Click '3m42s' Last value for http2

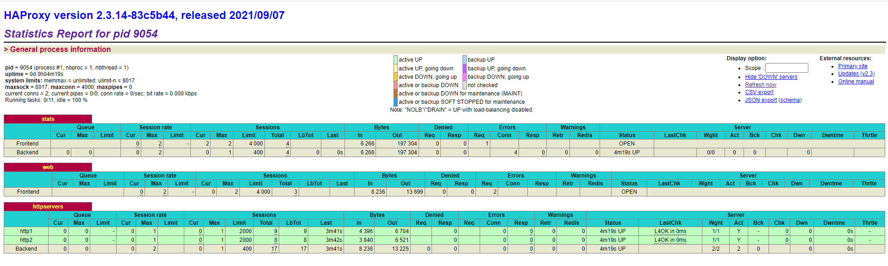334,240
